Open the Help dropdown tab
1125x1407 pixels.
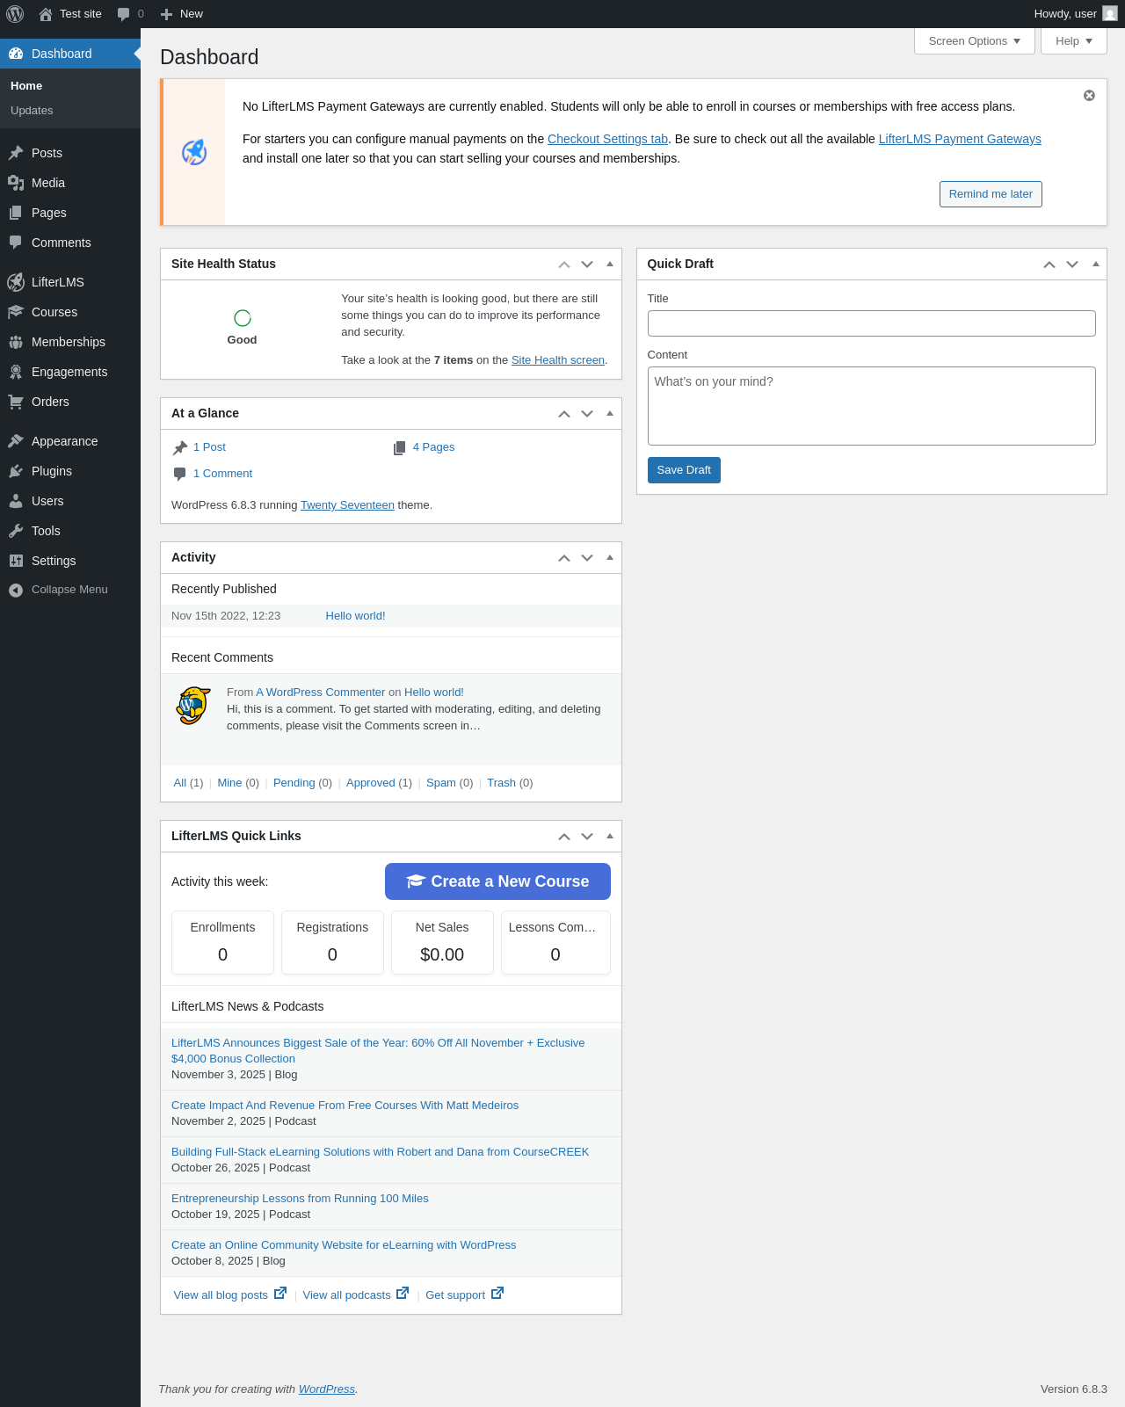pyautogui.click(x=1073, y=41)
